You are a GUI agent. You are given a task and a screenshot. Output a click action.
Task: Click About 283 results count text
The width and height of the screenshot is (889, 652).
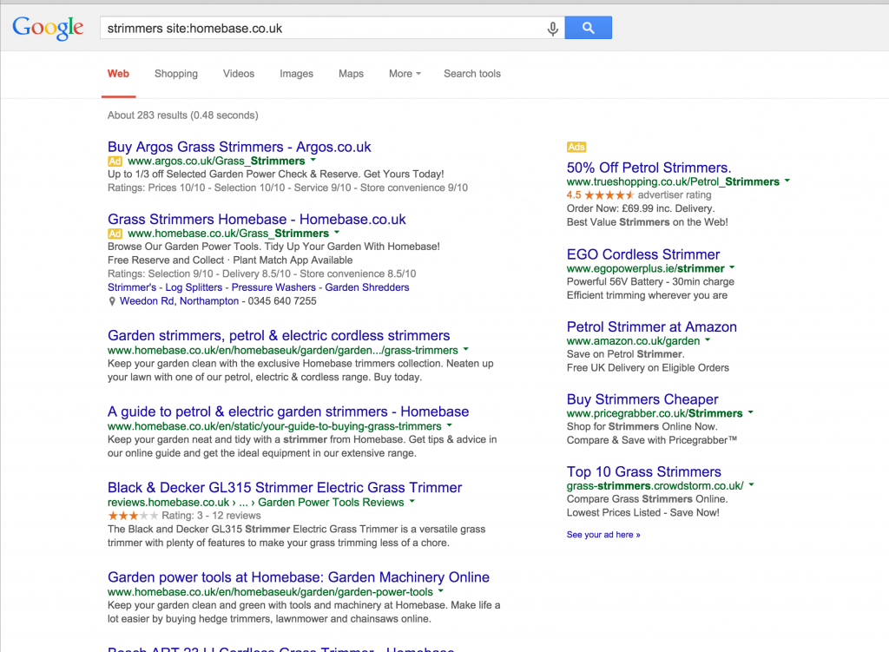(183, 115)
